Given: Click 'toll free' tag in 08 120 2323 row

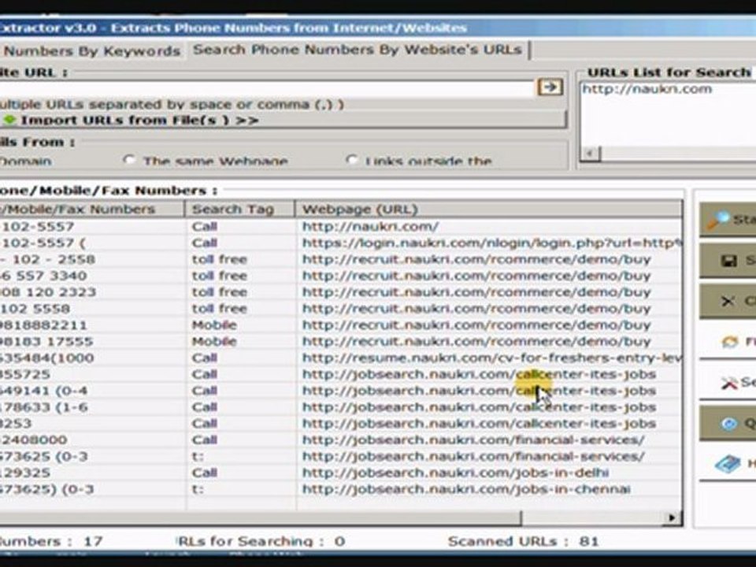Looking at the screenshot, I should click(220, 292).
